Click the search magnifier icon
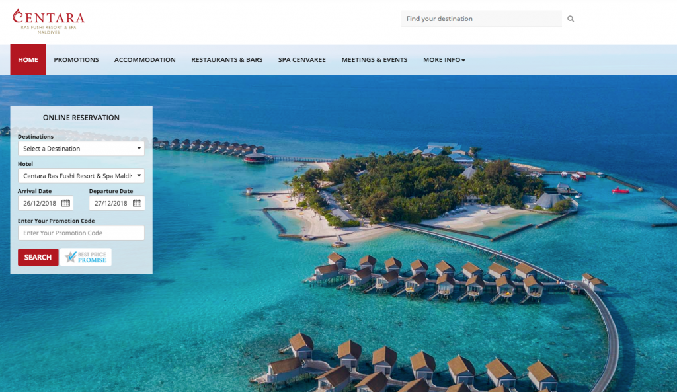This screenshot has width=677, height=392. 571,19
